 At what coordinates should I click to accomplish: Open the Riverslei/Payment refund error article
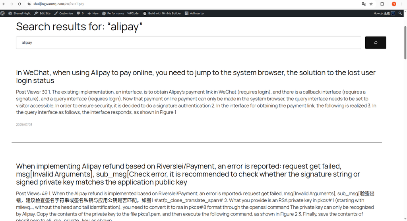point(188,174)
